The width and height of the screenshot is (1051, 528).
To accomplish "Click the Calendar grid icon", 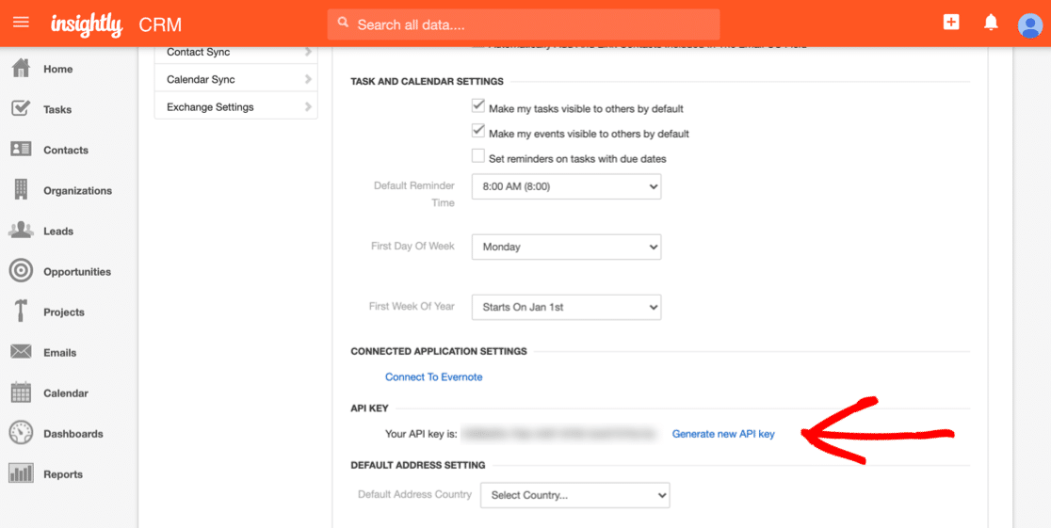I will tap(22, 392).
